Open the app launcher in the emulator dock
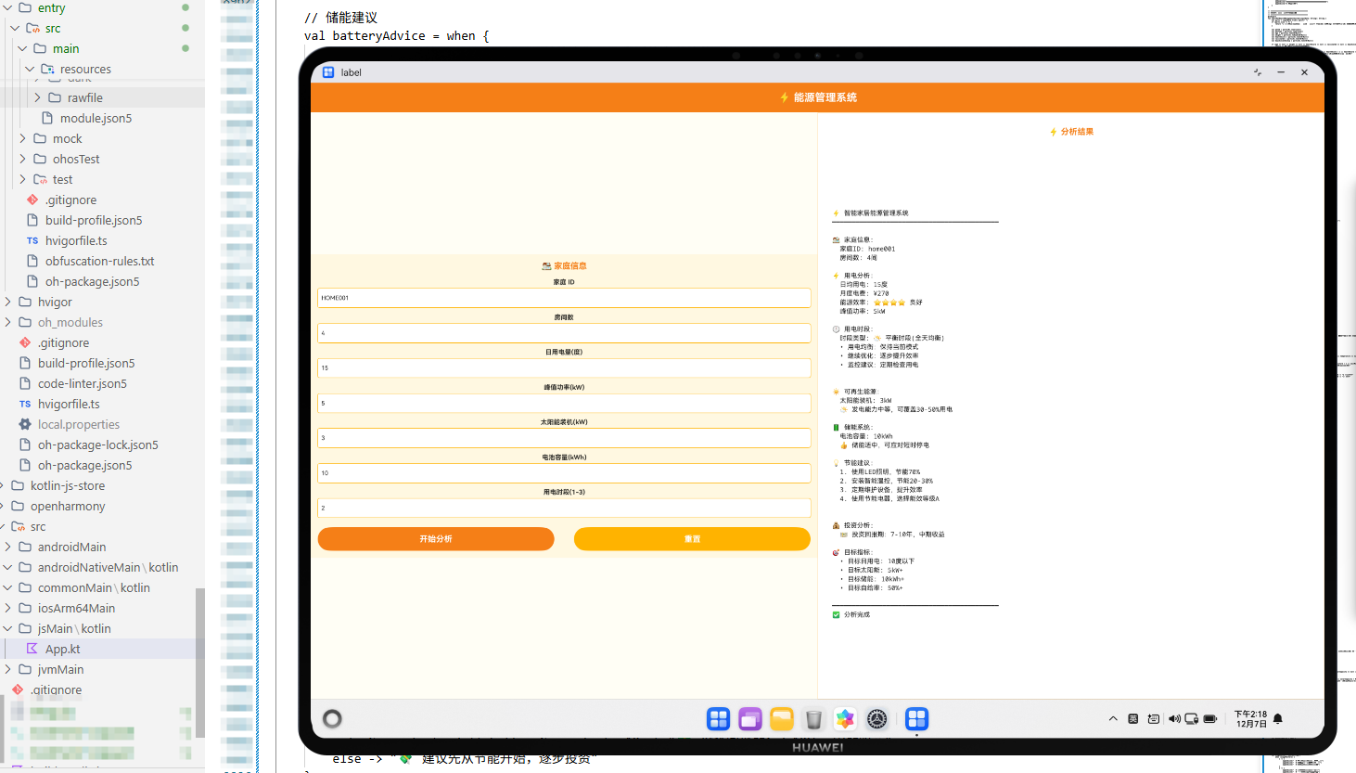 click(719, 719)
